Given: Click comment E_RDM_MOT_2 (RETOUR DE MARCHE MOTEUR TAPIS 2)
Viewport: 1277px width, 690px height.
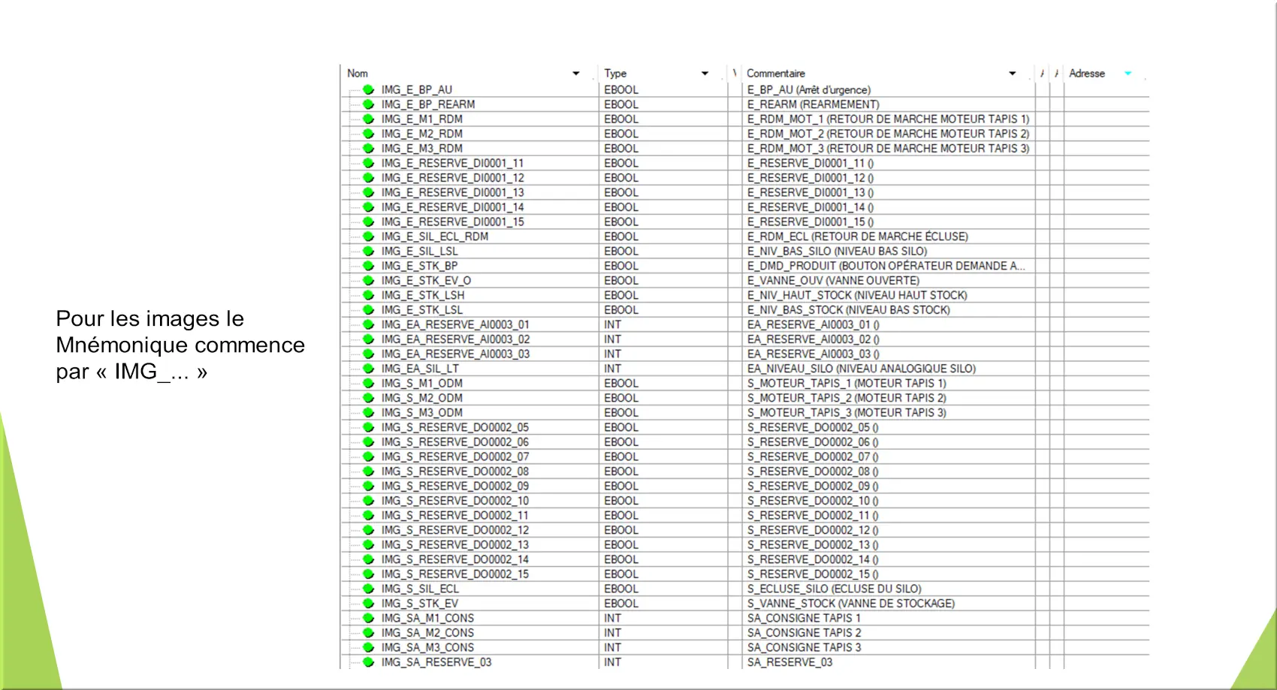Looking at the screenshot, I should [x=888, y=134].
